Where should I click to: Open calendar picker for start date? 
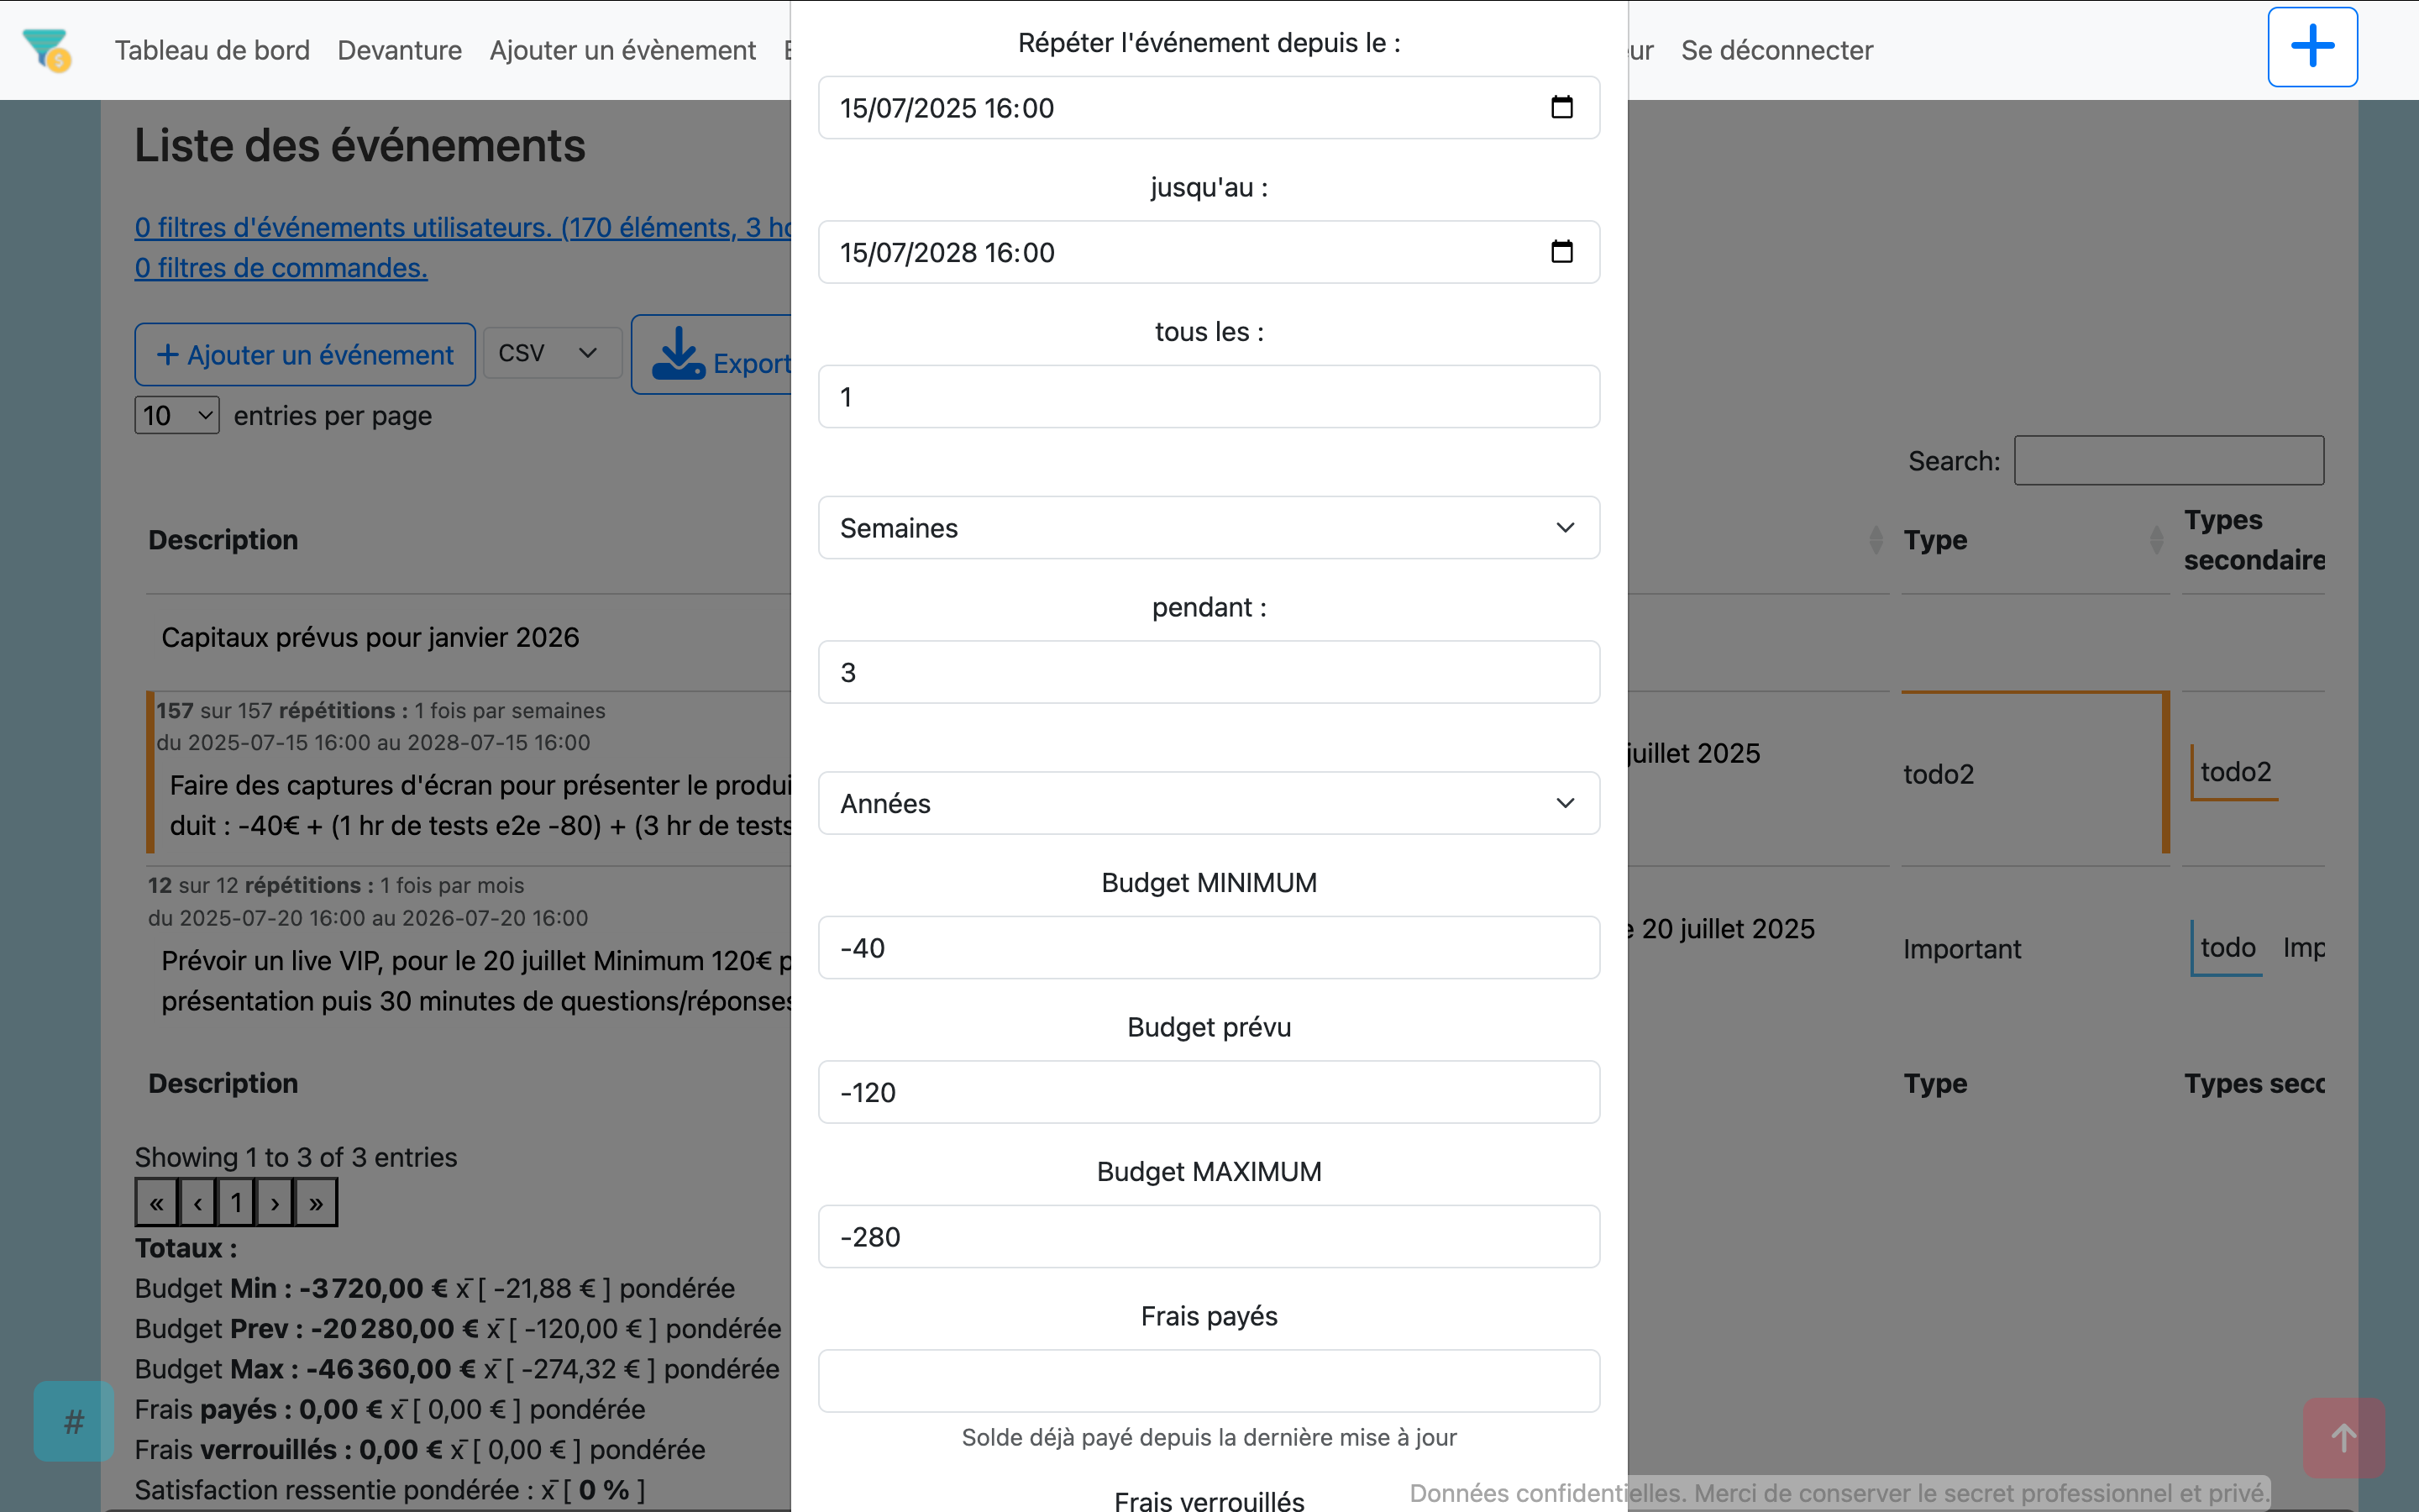tap(1561, 107)
